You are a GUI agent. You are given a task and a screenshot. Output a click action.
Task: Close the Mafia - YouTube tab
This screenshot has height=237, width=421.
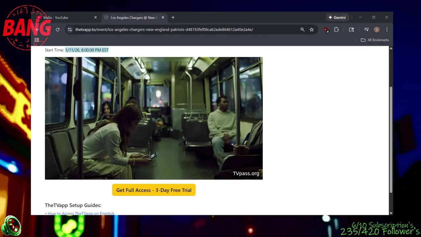coord(95,17)
